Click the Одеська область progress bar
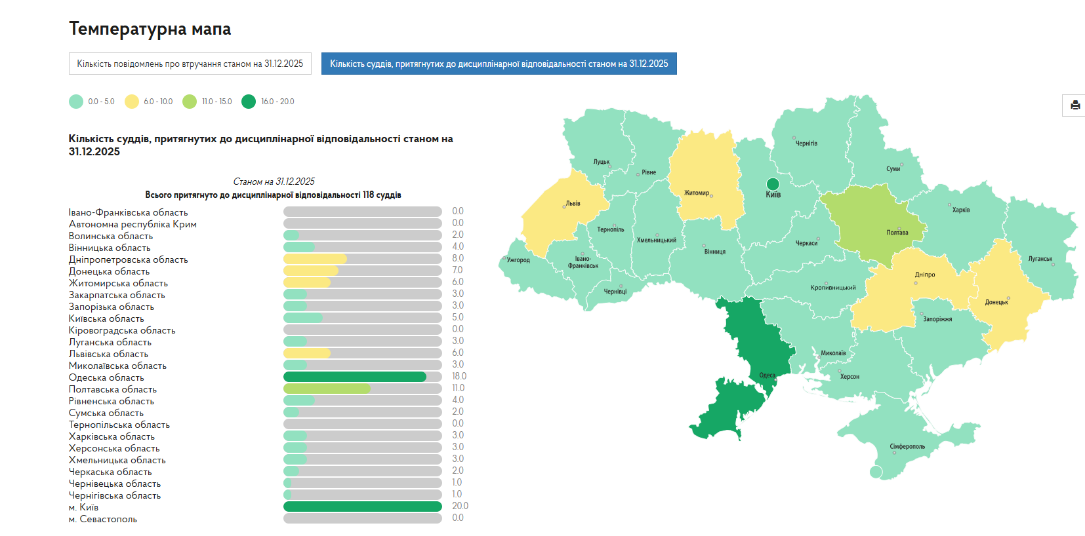Image resolution: width=1085 pixels, height=536 pixels. 362,377
